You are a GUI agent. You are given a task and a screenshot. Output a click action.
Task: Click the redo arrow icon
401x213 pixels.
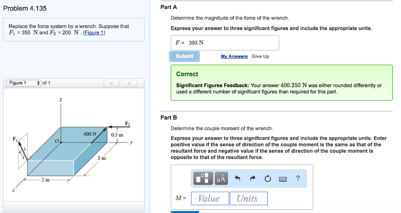(x=253, y=178)
